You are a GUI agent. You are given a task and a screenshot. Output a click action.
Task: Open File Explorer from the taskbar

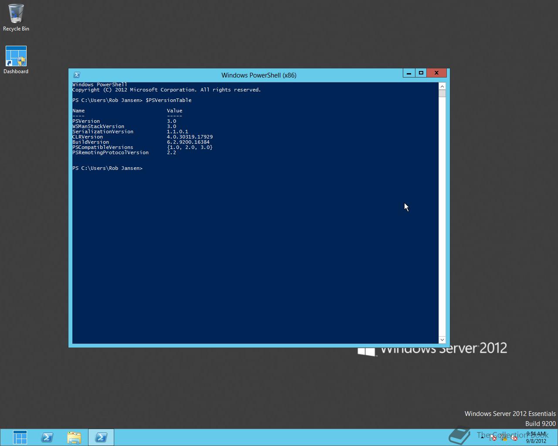(x=74, y=437)
